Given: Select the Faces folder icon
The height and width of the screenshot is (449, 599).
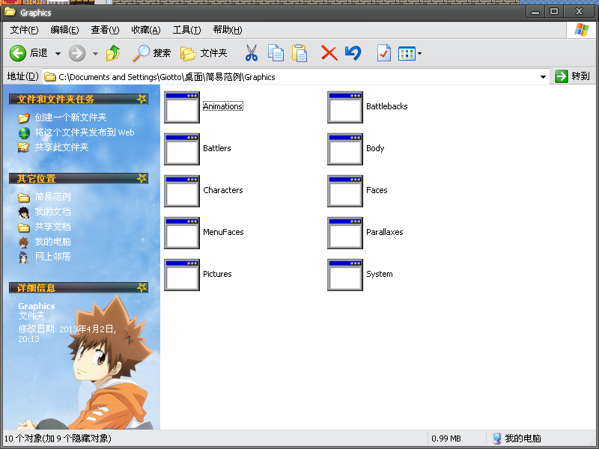Looking at the screenshot, I should pos(345,191).
